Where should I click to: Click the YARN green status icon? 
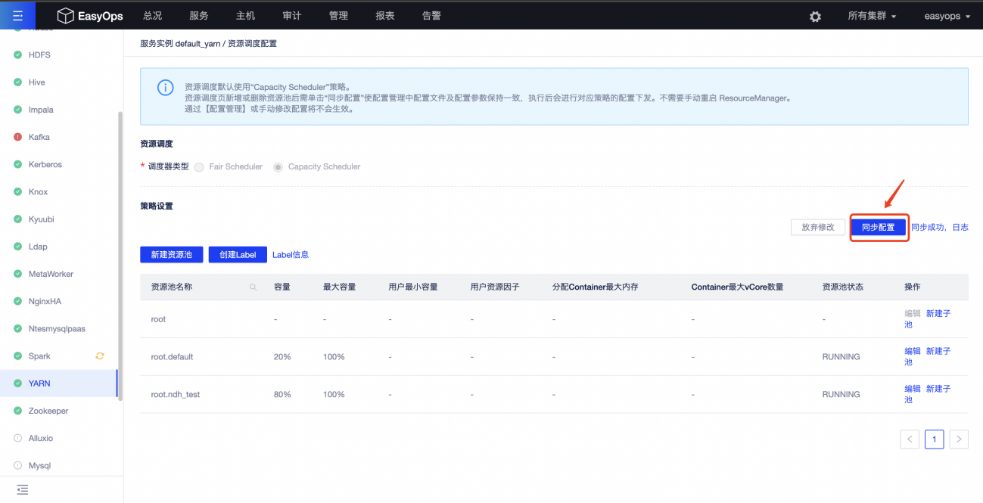(17, 383)
